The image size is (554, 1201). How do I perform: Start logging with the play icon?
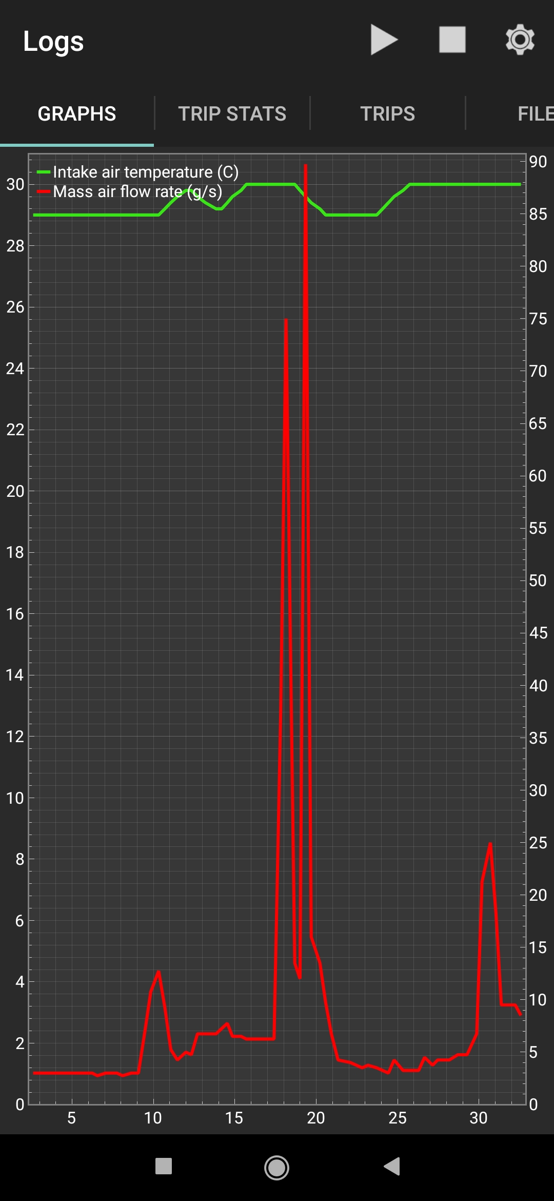[x=384, y=40]
